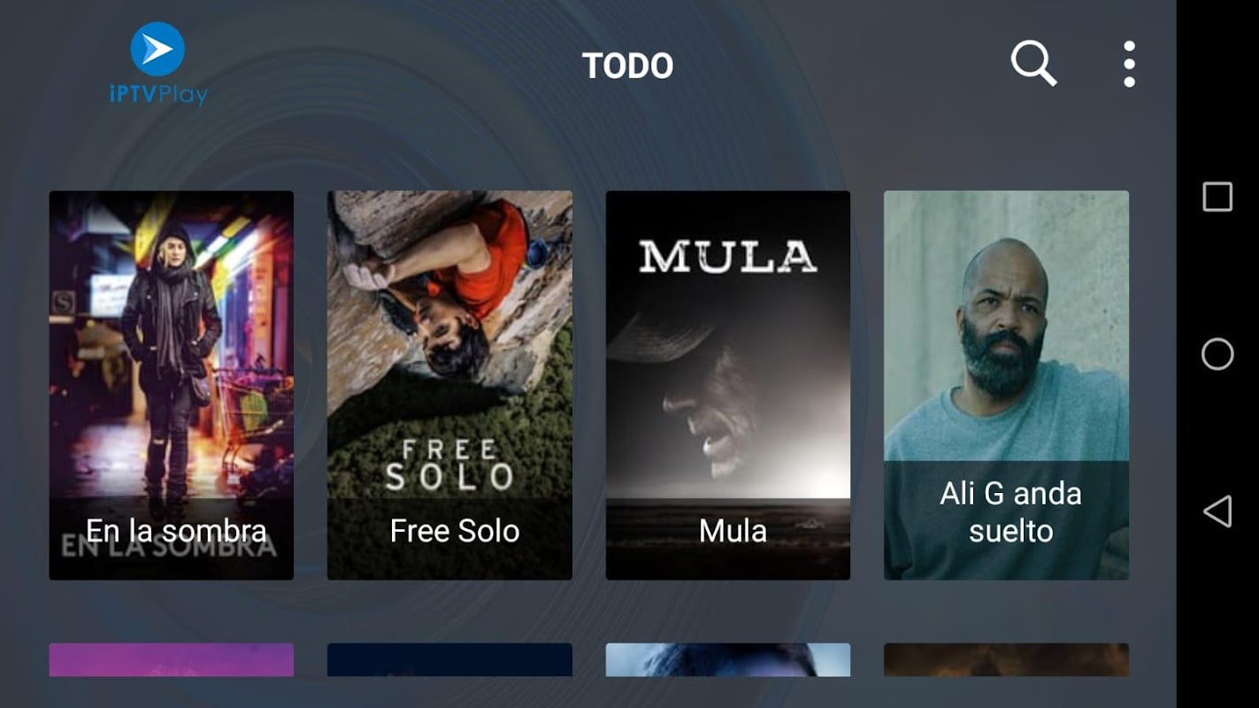The height and width of the screenshot is (708, 1259).
Task: Tap Android back triangle button
Action: (x=1217, y=512)
